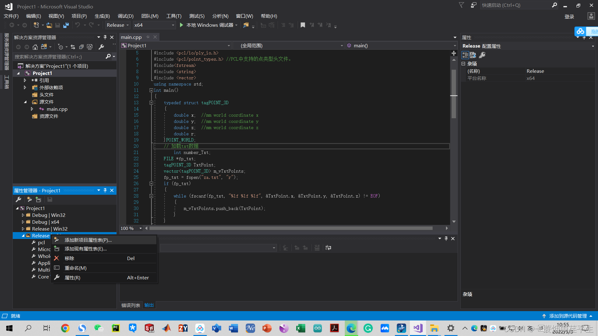
Task: Click the categorized view icon in Properties panel
Action: pos(465,55)
